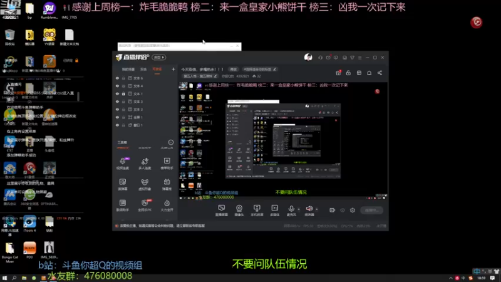Viewport: 501px width, 282px height.
Task: Switch to the first scene tab
Action: tap(128, 70)
